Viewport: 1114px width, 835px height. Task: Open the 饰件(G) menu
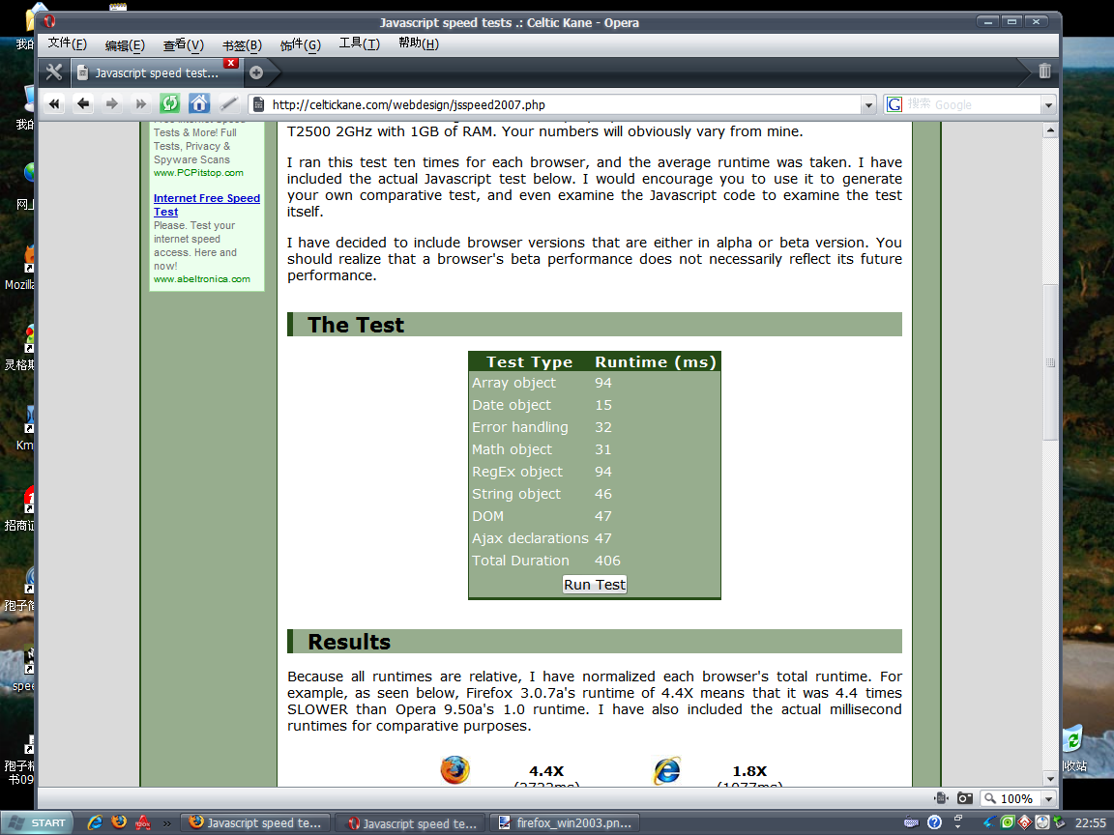pos(301,45)
